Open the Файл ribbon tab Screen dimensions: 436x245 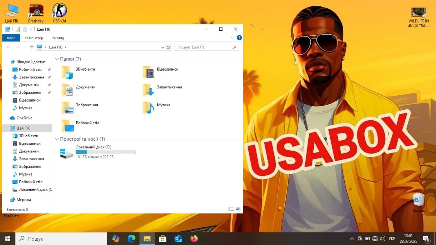pyautogui.click(x=11, y=38)
